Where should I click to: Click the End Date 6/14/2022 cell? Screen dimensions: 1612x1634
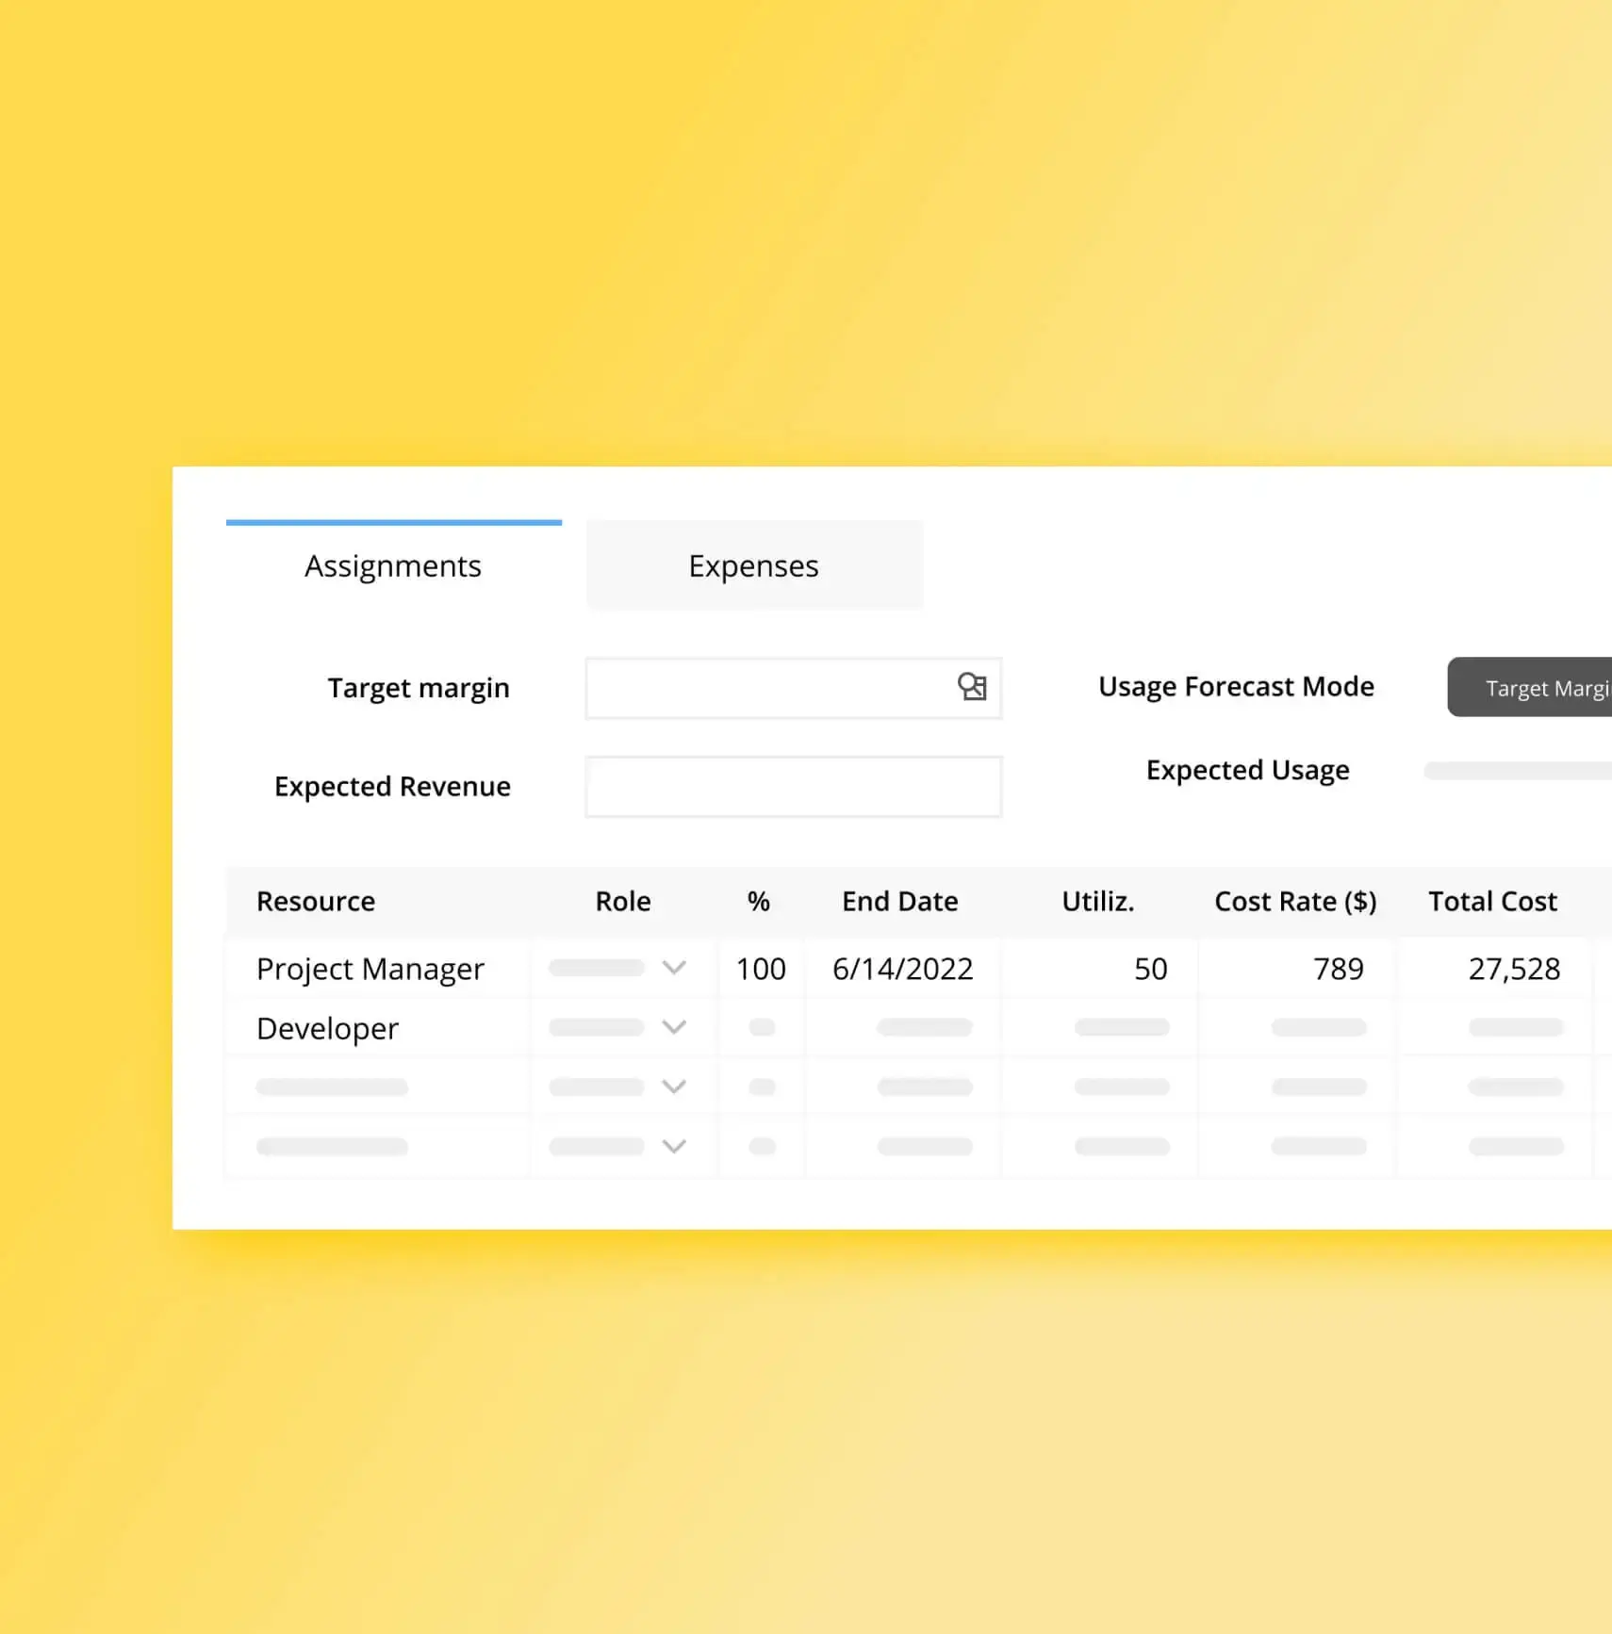pos(902,968)
